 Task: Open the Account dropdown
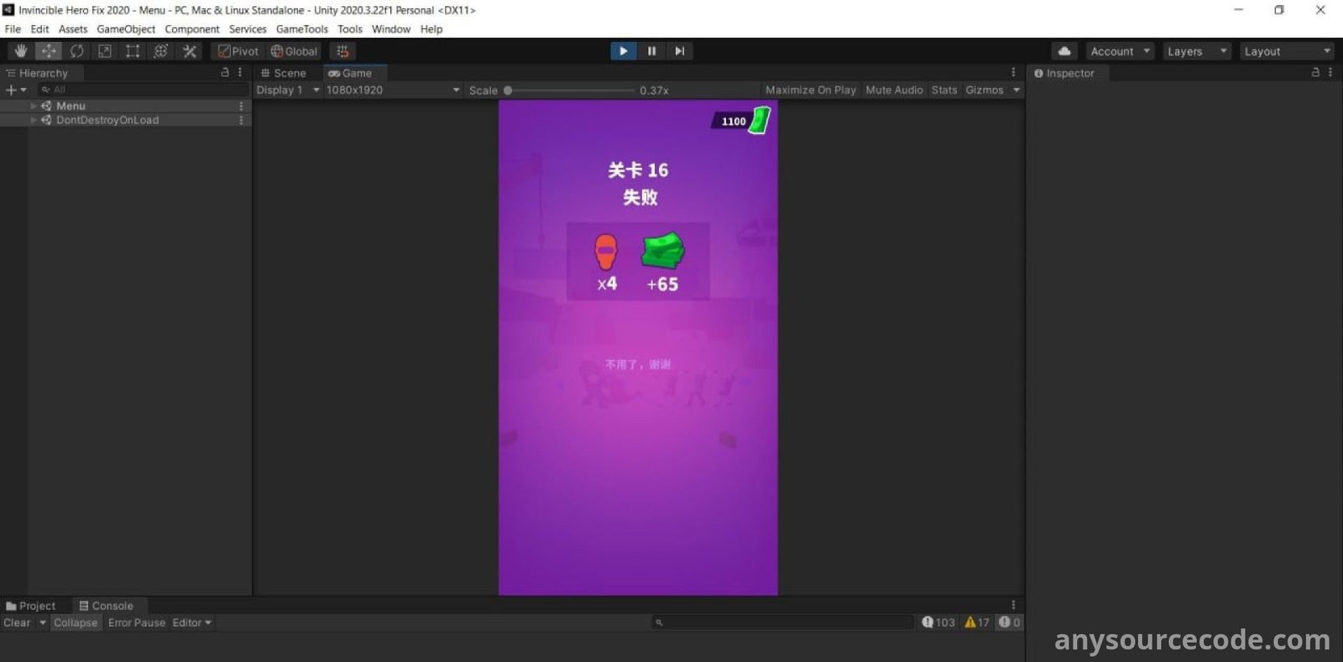click(1120, 51)
